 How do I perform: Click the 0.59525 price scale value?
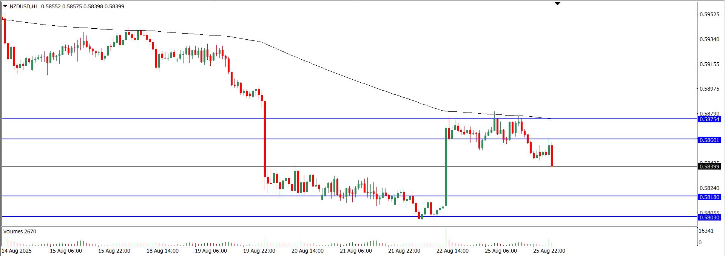tap(709, 15)
